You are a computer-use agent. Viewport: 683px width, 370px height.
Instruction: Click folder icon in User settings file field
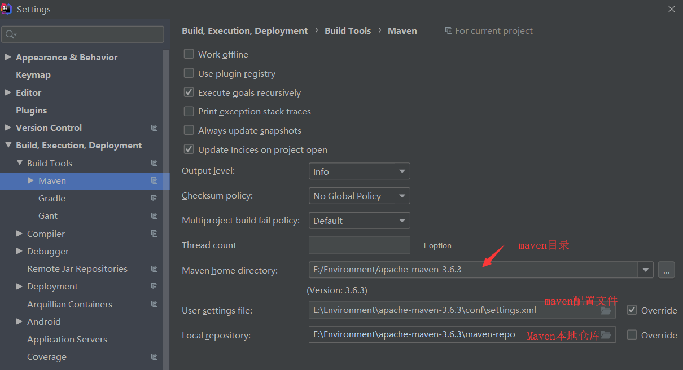coord(606,310)
